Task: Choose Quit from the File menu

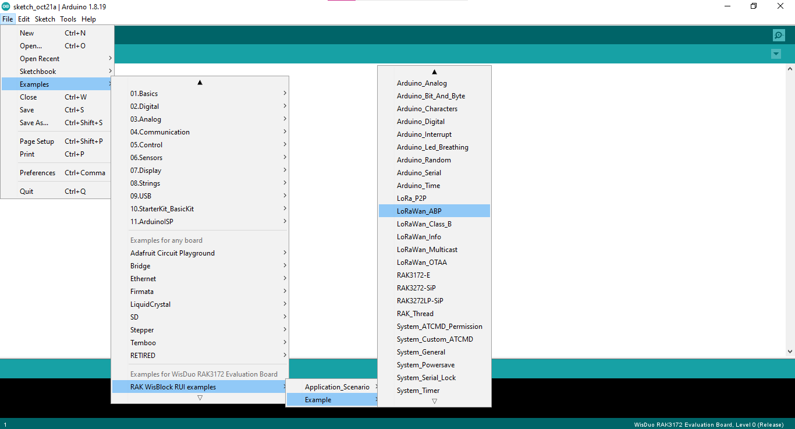Action: (57, 192)
